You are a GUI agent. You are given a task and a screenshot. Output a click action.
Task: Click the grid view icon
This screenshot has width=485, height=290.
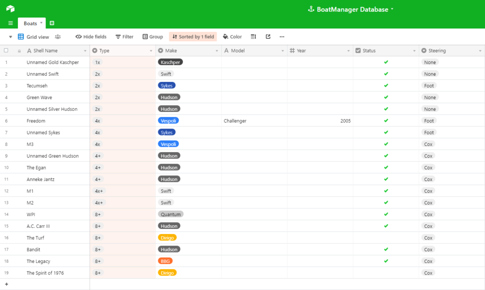coord(21,36)
